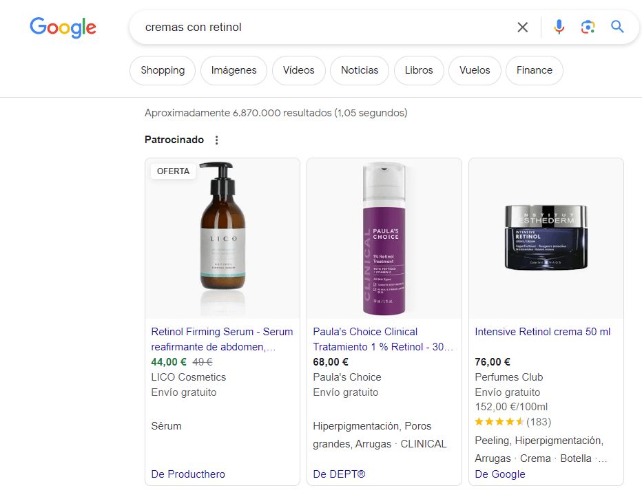Switch to the Noticias tab
The width and height of the screenshot is (642, 497).
click(x=360, y=70)
